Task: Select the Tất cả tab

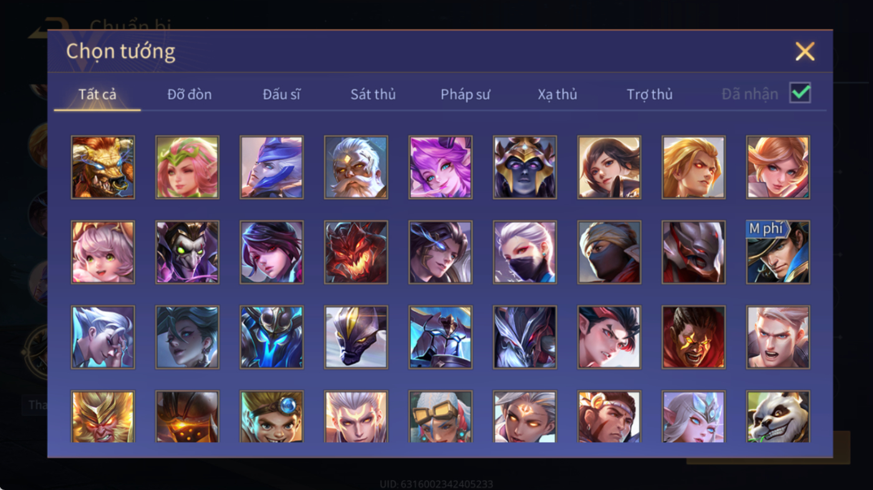Action: pyautogui.click(x=97, y=95)
